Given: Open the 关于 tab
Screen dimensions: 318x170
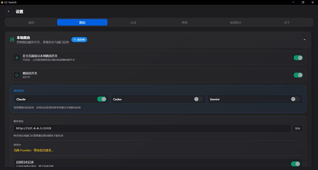Looking at the screenshot, I should coord(287,23).
